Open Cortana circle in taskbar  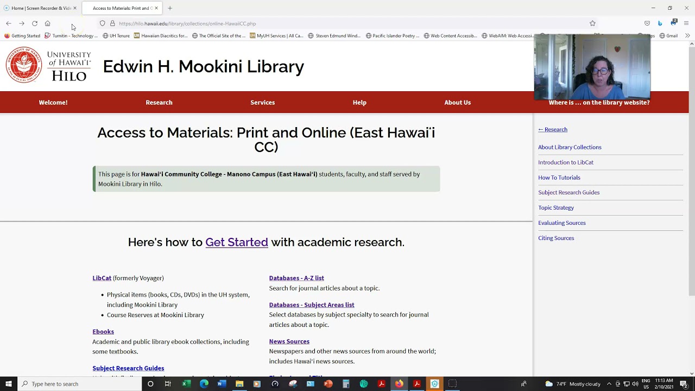(x=150, y=384)
